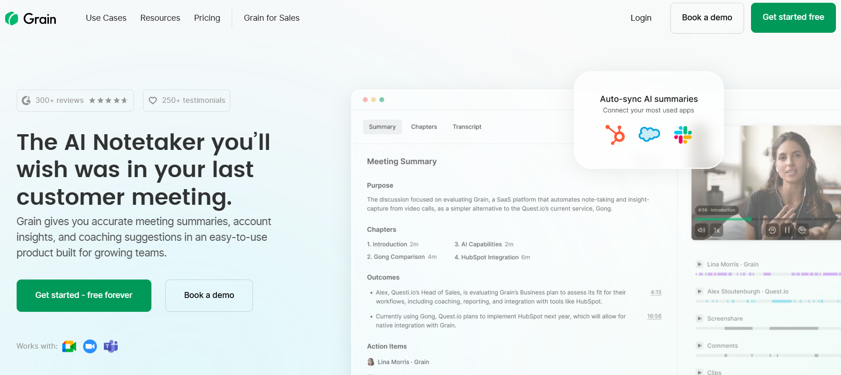Image resolution: width=841 pixels, height=375 pixels.
Task: Switch to the Chapters tab
Action: 424,127
